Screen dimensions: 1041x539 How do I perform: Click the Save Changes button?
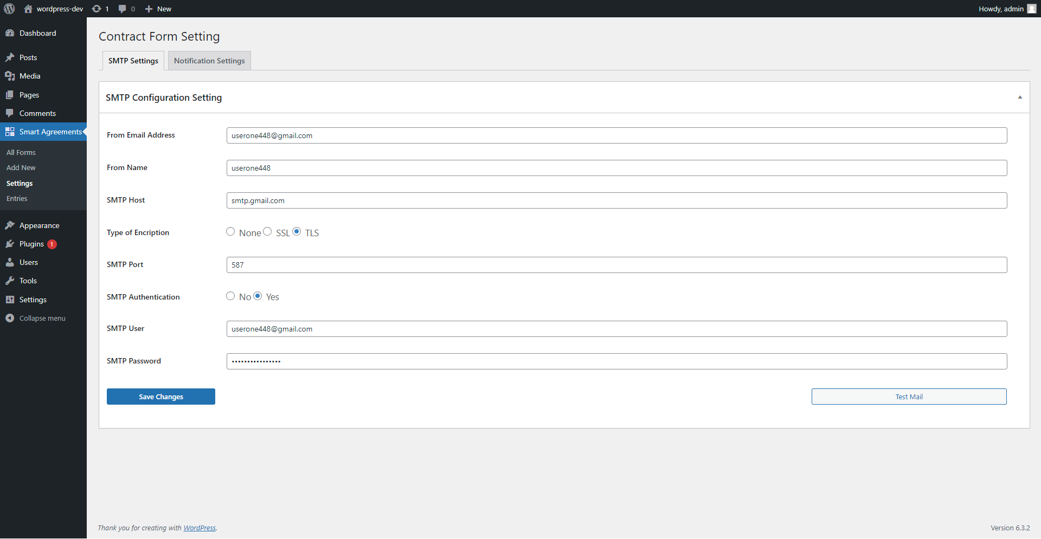tap(161, 397)
